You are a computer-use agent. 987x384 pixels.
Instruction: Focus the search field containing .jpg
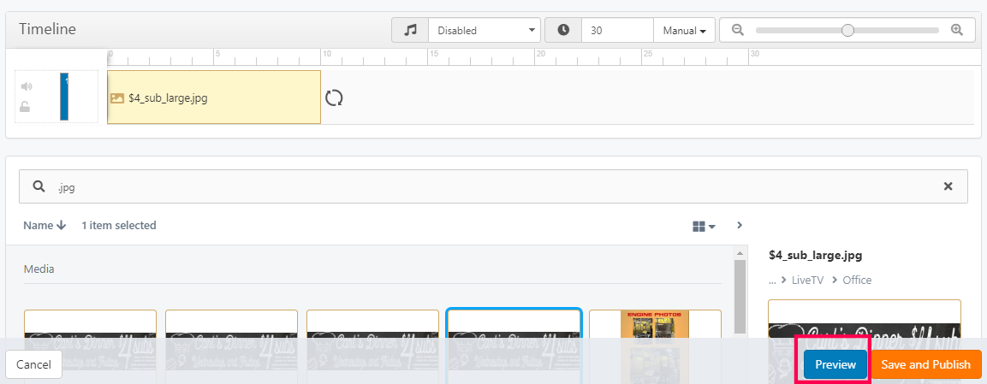493,186
